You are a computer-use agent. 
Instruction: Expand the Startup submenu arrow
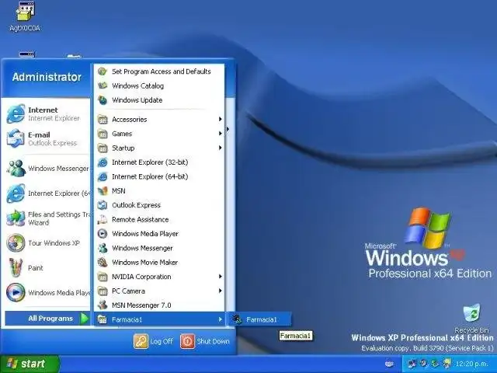pyautogui.click(x=220, y=148)
